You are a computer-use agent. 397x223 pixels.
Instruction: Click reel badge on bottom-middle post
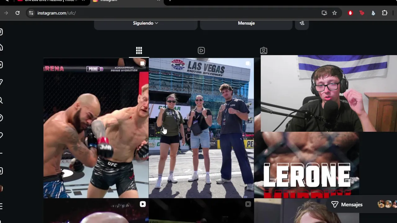(248, 204)
